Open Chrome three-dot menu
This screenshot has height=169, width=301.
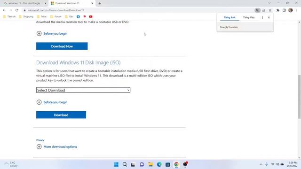click(x=297, y=10)
